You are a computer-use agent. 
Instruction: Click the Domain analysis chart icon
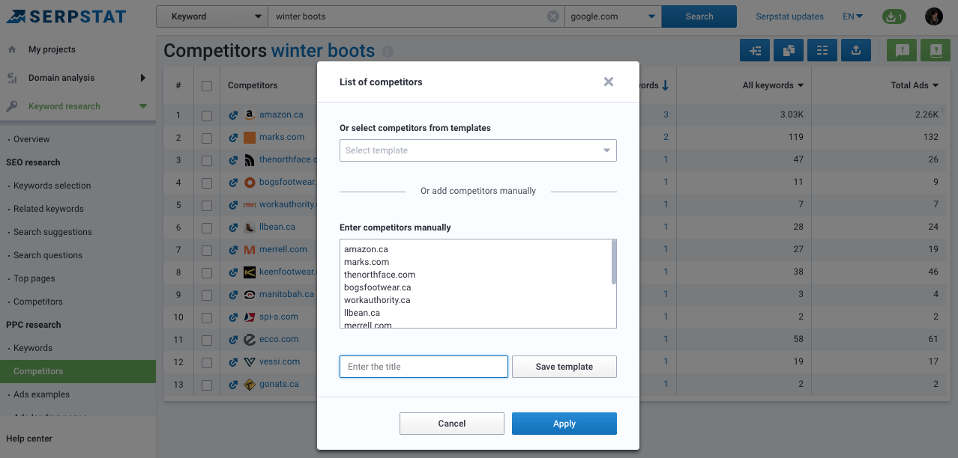pyautogui.click(x=12, y=78)
